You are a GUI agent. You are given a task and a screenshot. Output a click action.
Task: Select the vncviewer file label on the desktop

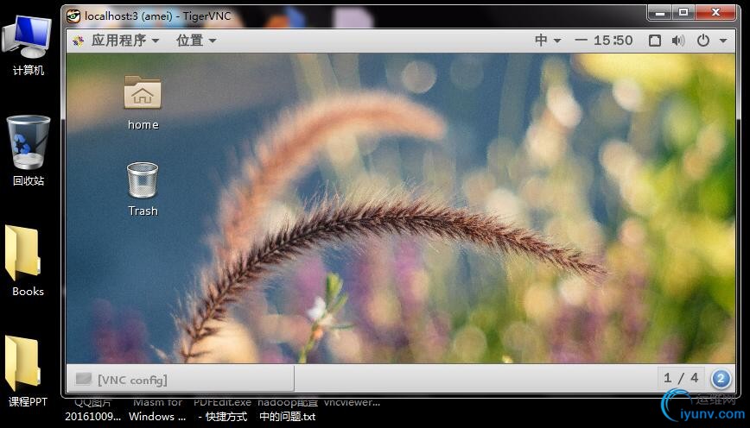click(x=352, y=403)
